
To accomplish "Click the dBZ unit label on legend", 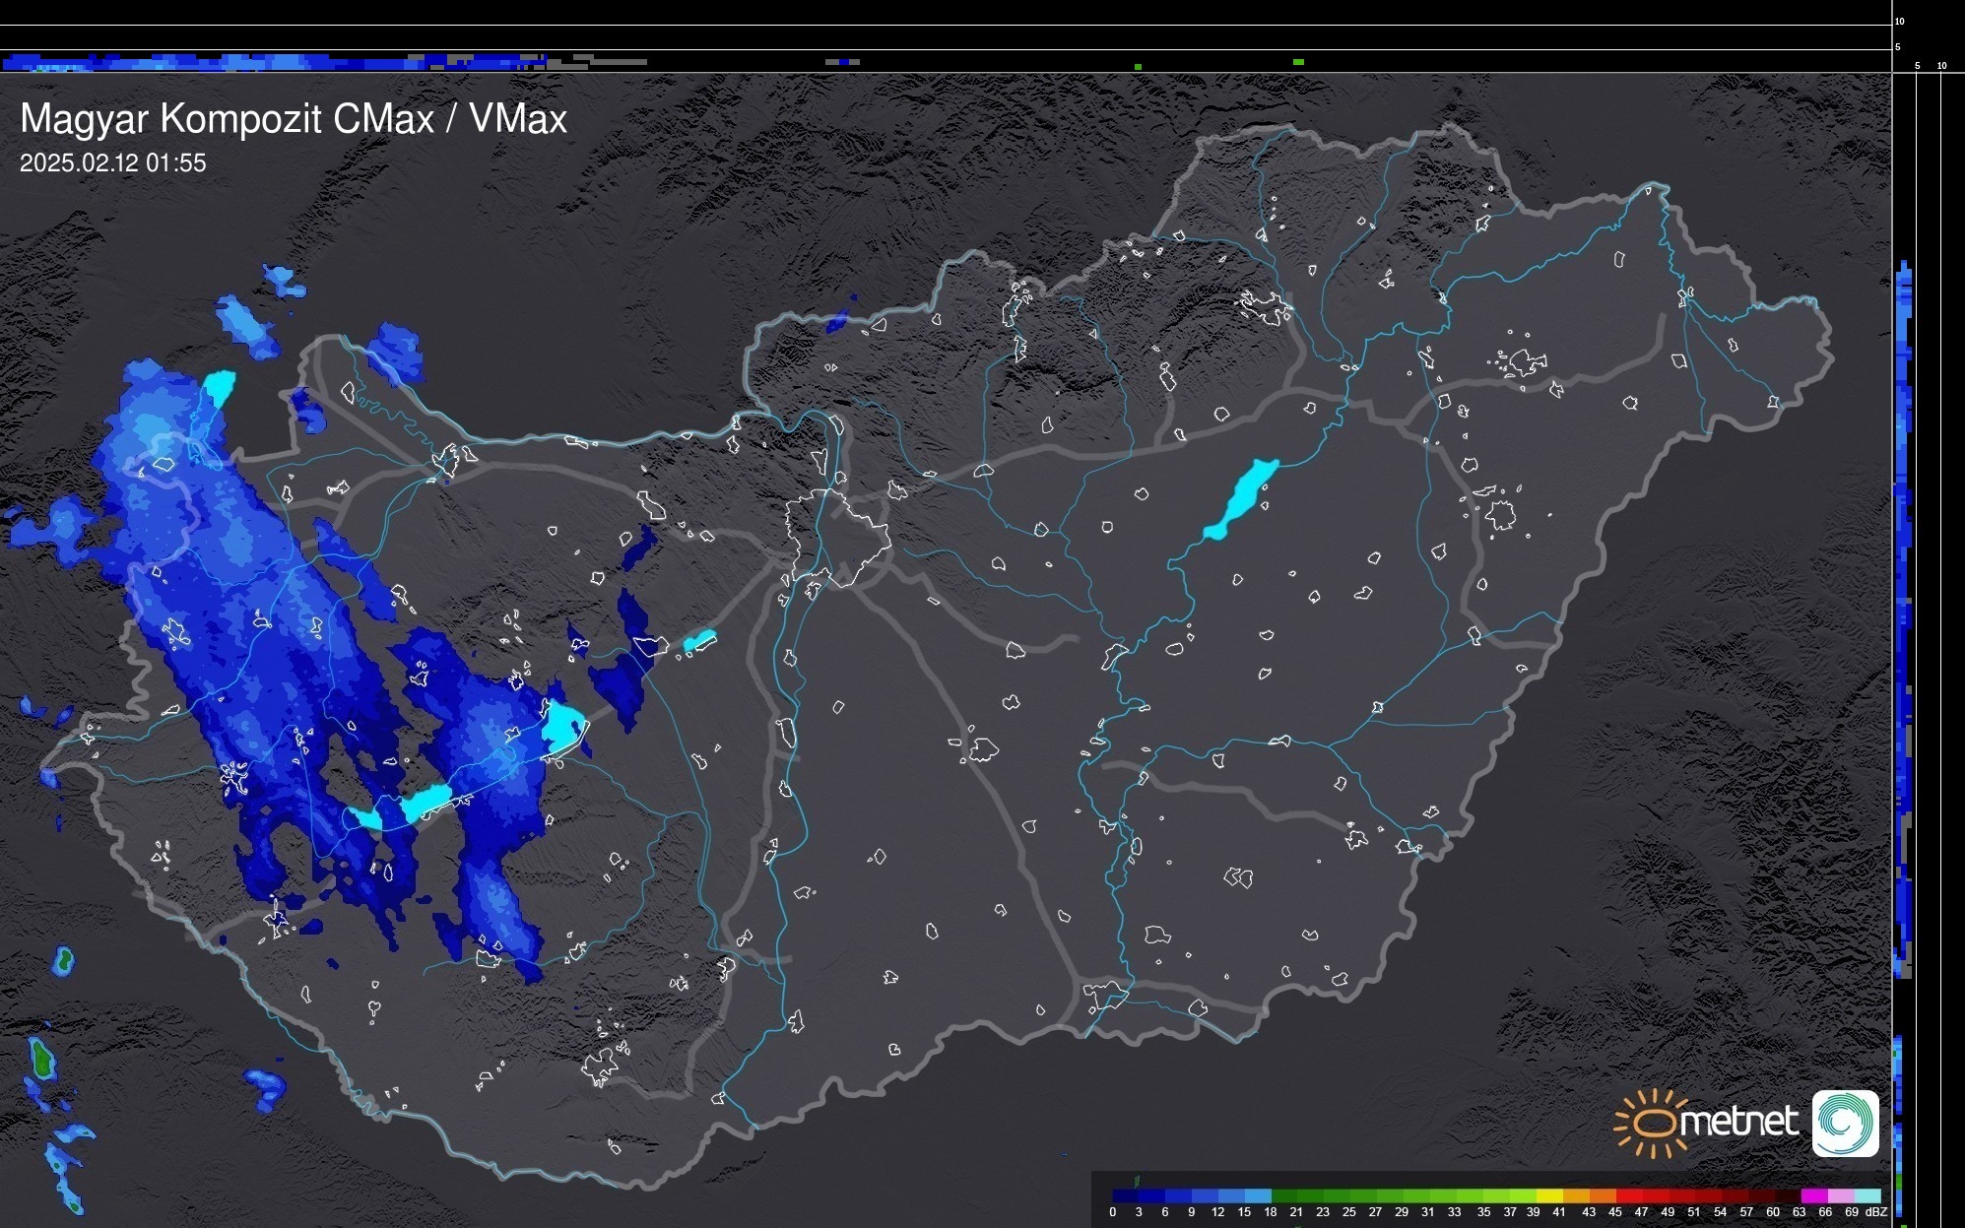I will (1875, 1212).
